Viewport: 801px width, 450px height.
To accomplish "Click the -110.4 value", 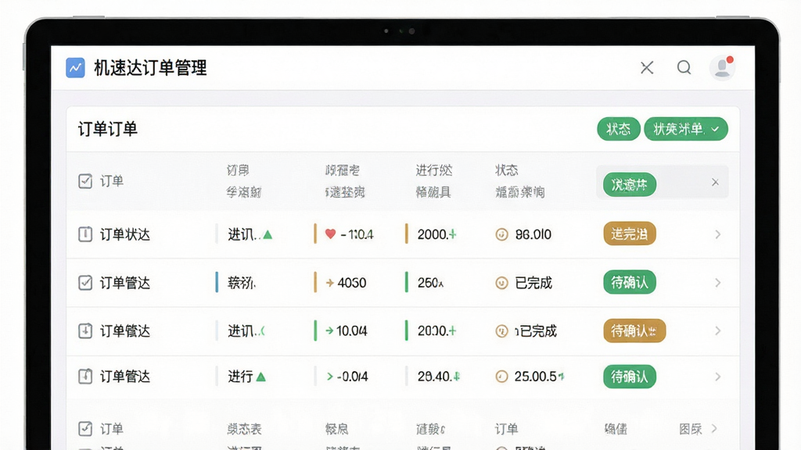I will click(x=357, y=234).
